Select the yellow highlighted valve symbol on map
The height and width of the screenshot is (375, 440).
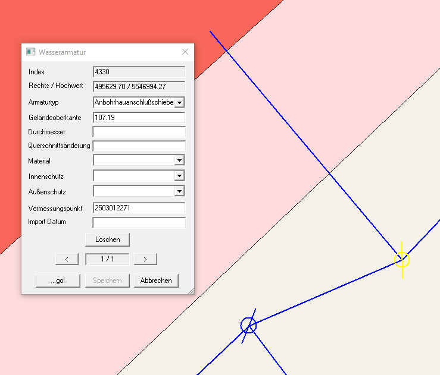pyautogui.click(x=402, y=260)
